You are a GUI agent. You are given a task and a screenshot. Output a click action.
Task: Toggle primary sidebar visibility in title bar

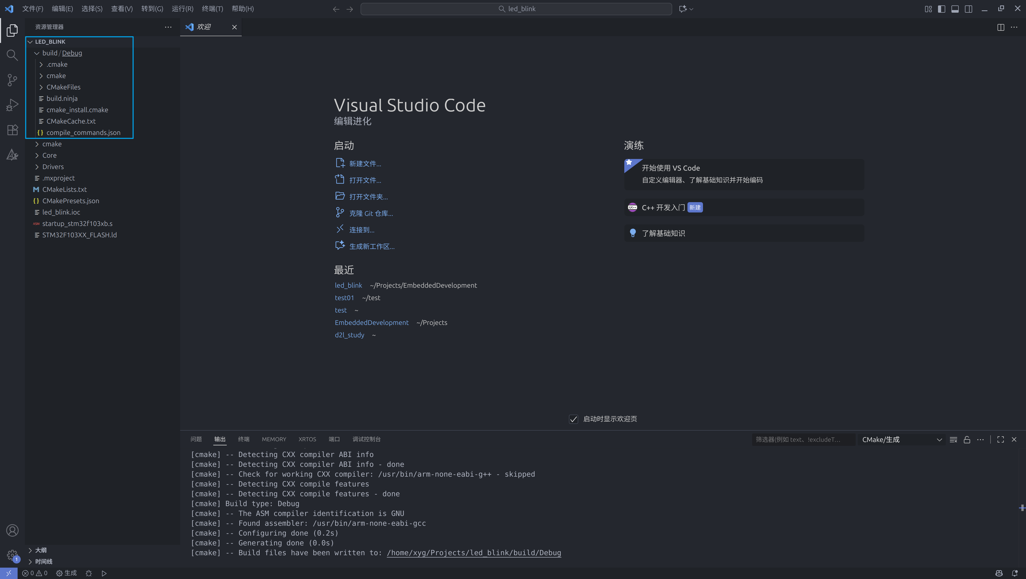(942, 9)
